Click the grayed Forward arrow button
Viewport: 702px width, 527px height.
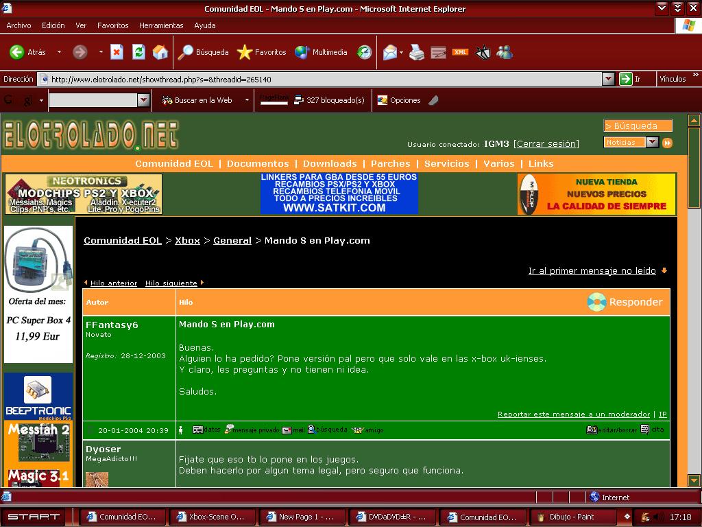(x=80, y=52)
